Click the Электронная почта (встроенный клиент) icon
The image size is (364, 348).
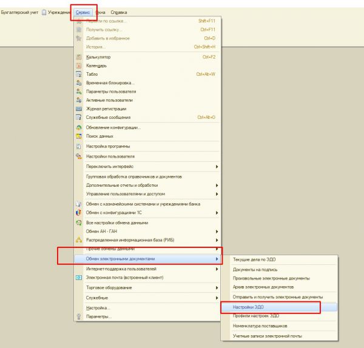[x=79, y=278]
